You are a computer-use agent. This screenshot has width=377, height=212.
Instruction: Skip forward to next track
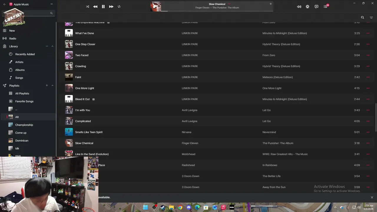[x=111, y=6]
